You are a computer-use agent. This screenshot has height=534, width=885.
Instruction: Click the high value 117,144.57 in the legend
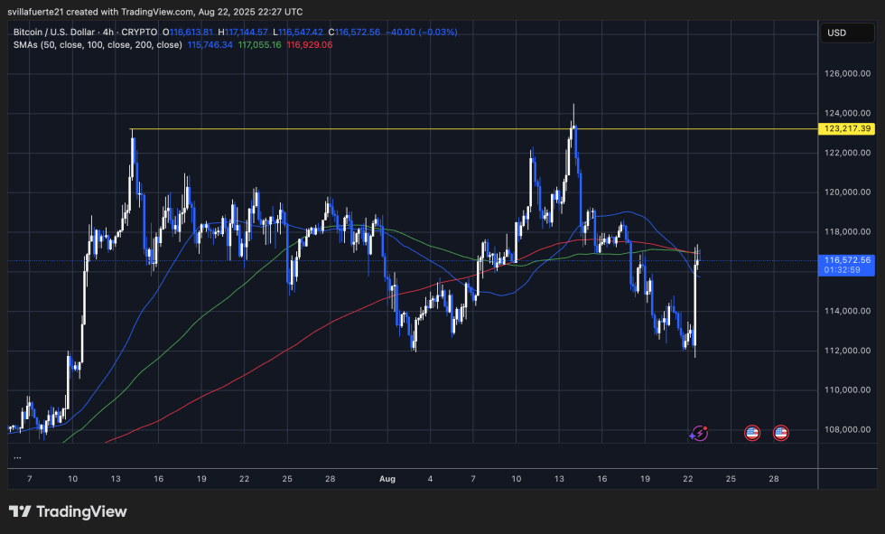(242, 32)
